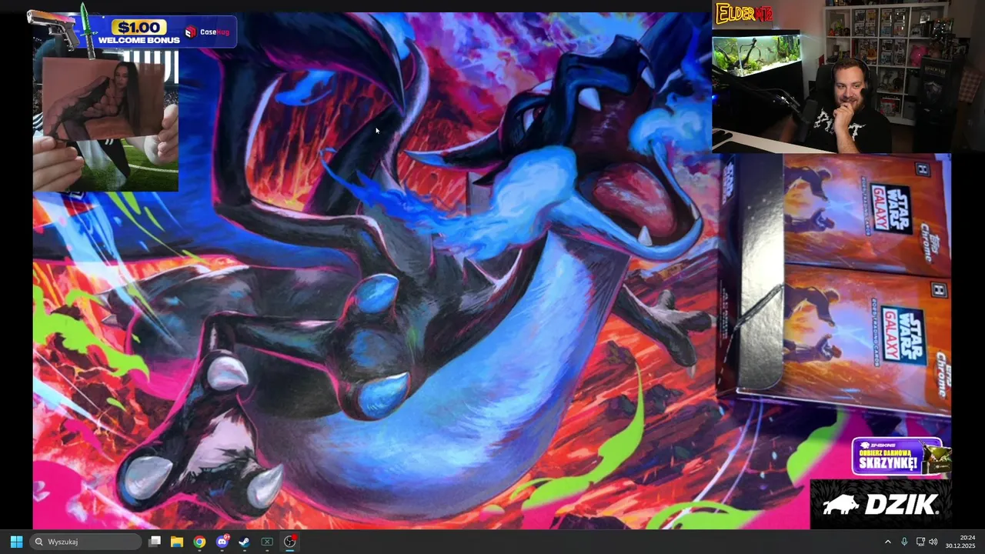
Task: Open the green X app in the taskbar
Action: 267,542
